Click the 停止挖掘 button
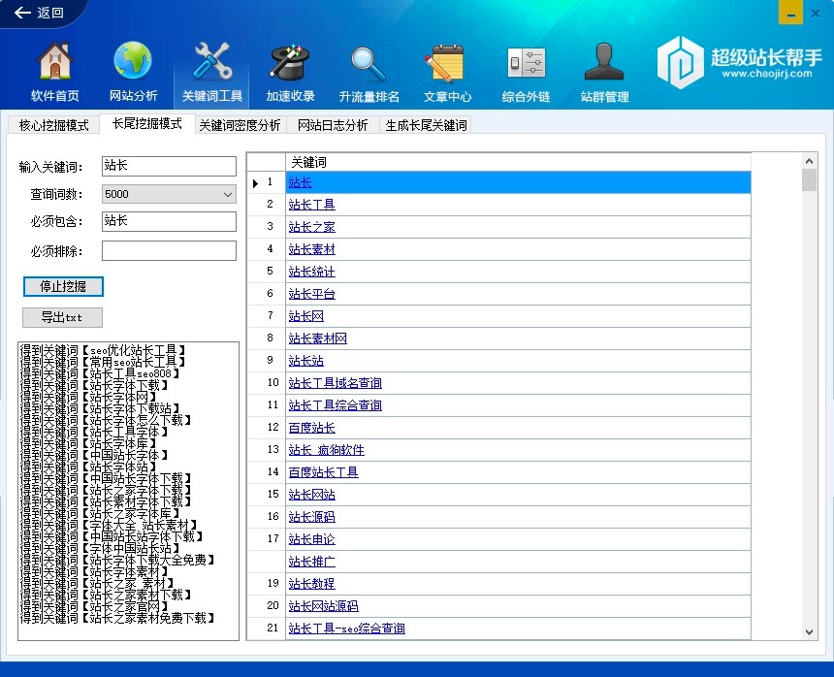Viewport: 834px width, 677px height. point(63,286)
